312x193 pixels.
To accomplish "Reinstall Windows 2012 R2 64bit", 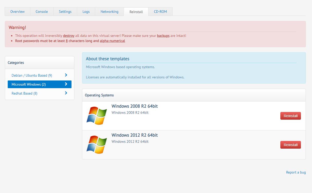I will click(290, 145).
